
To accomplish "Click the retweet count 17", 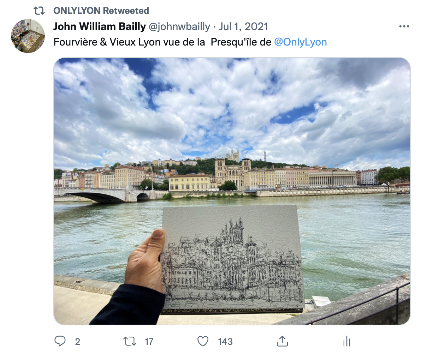I will 149,342.
